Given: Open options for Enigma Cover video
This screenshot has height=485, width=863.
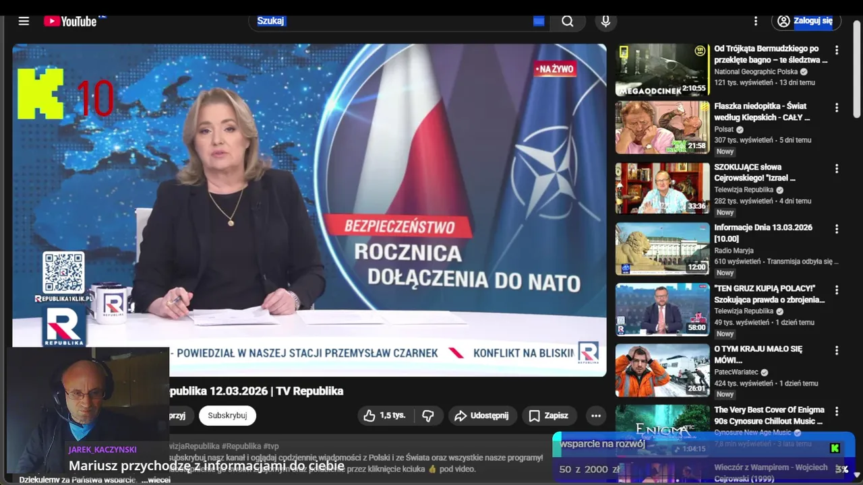Looking at the screenshot, I should [837, 411].
